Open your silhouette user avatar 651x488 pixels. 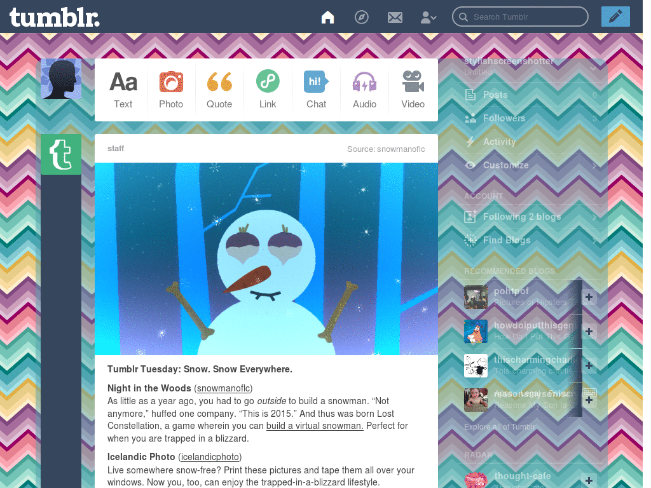tap(61, 79)
